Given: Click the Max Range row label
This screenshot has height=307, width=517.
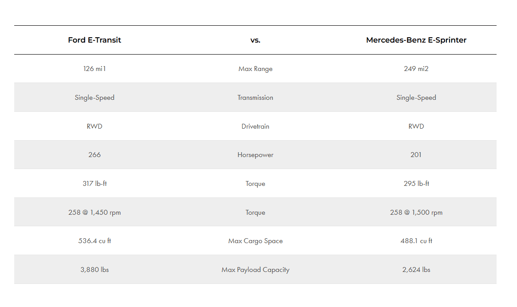Looking at the screenshot, I should [255, 69].
